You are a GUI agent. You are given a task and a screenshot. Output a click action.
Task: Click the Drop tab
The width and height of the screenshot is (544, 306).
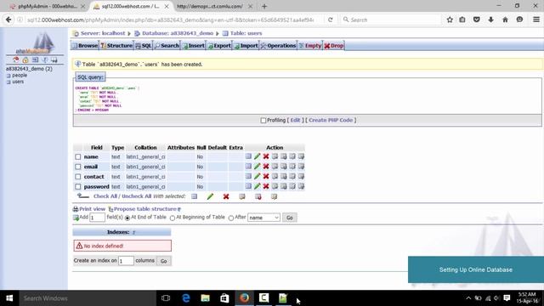pos(334,45)
